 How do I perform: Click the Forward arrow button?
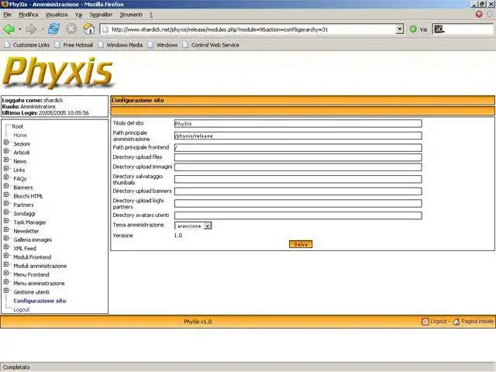31,29
